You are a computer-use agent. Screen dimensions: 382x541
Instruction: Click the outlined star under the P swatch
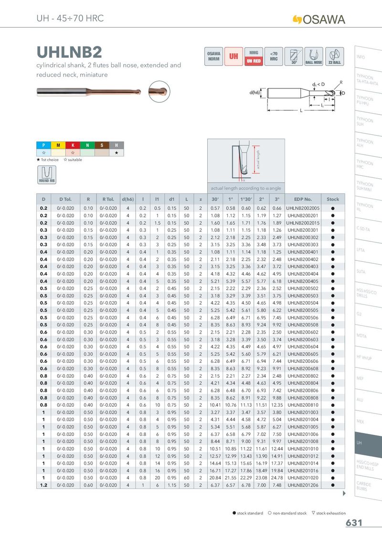click(44, 152)
